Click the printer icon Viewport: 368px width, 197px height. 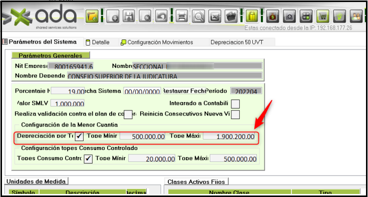point(181,16)
